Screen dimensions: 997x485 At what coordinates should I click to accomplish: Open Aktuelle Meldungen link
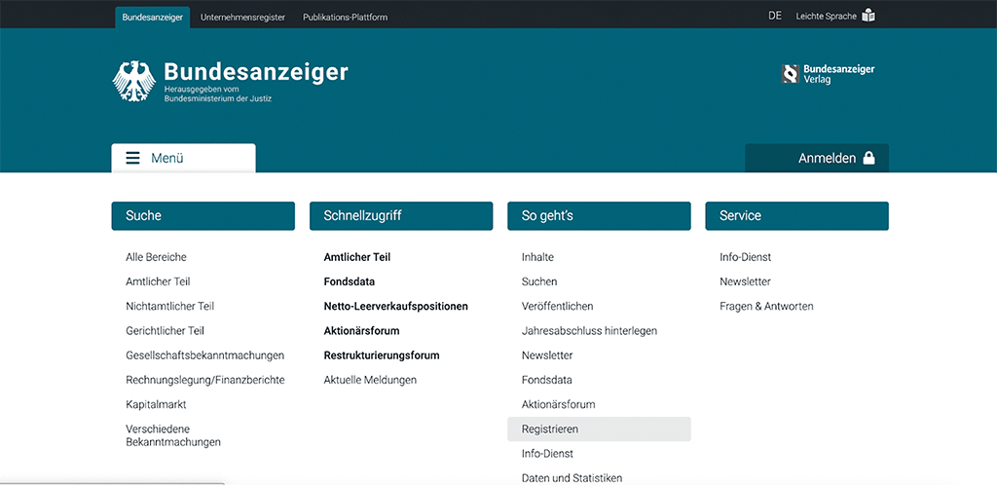pyautogui.click(x=370, y=380)
